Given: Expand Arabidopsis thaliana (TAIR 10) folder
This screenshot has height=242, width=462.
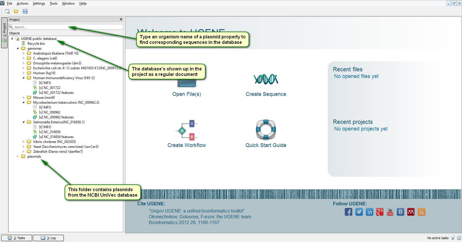Looking at the screenshot, I should pyautogui.click(x=23, y=53).
